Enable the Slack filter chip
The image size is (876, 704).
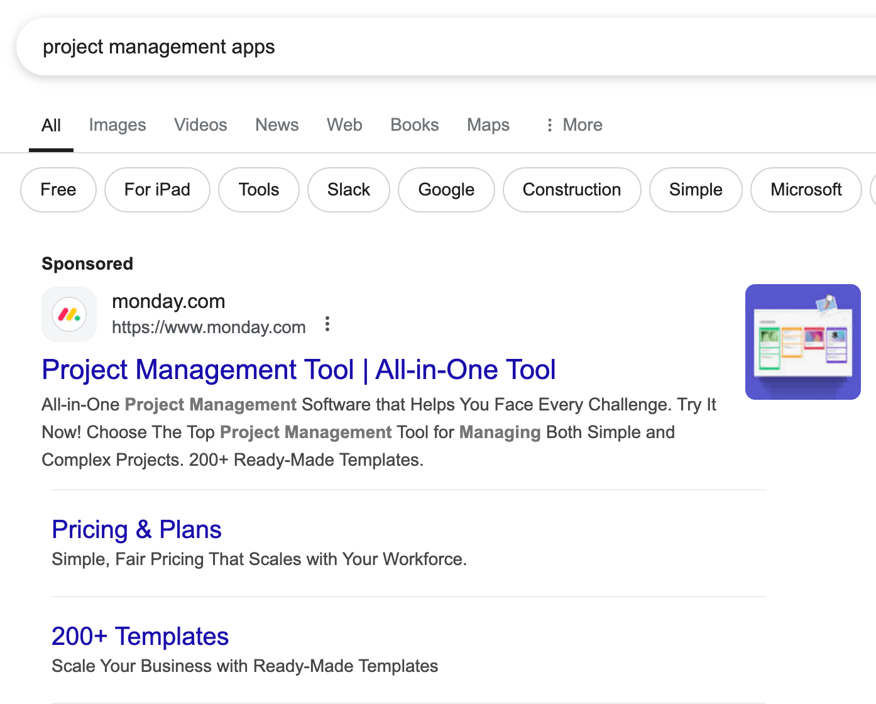[348, 190]
